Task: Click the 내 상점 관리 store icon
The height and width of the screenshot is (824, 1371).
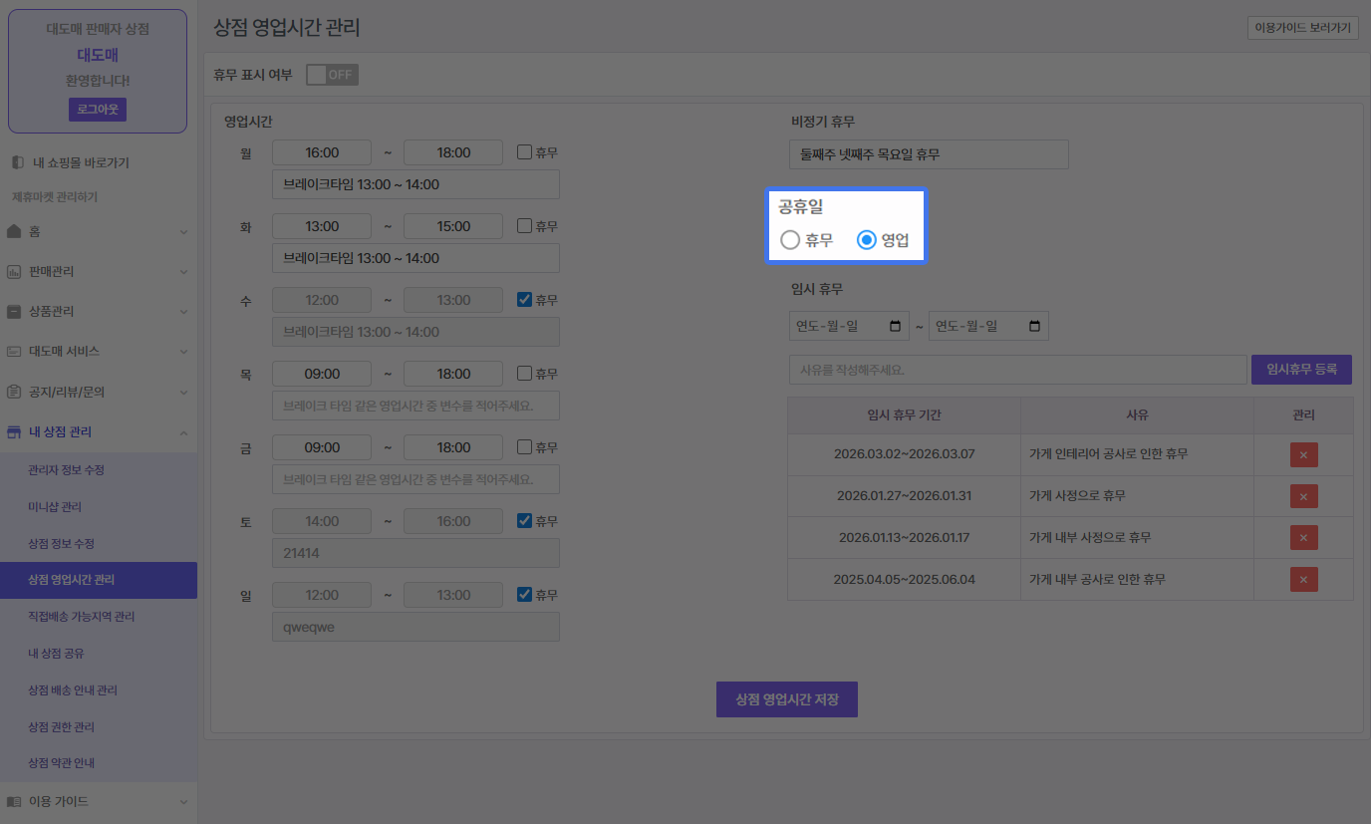Action: pos(14,431)
